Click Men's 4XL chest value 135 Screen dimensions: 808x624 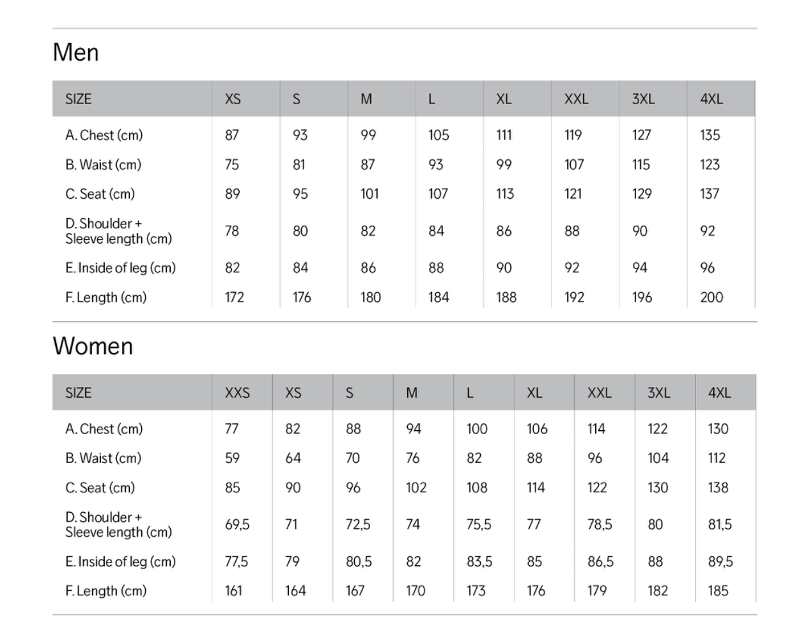(710, 135)
